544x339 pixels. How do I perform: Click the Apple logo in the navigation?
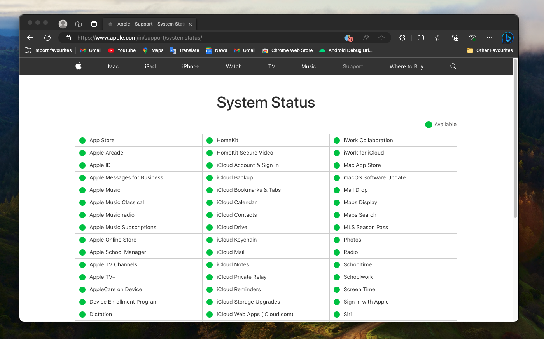click(x=79, y=66)
